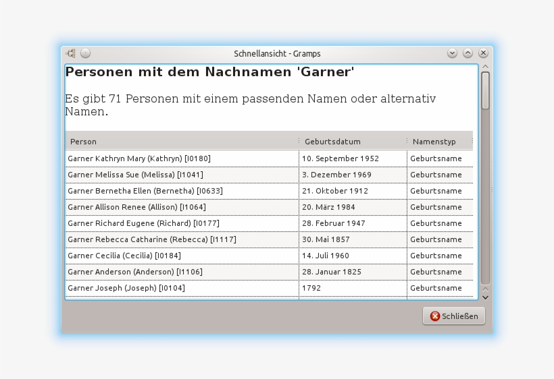Click birth date 14. Juli 1960
Screen dimensions: 554x379
click(326, 256)
